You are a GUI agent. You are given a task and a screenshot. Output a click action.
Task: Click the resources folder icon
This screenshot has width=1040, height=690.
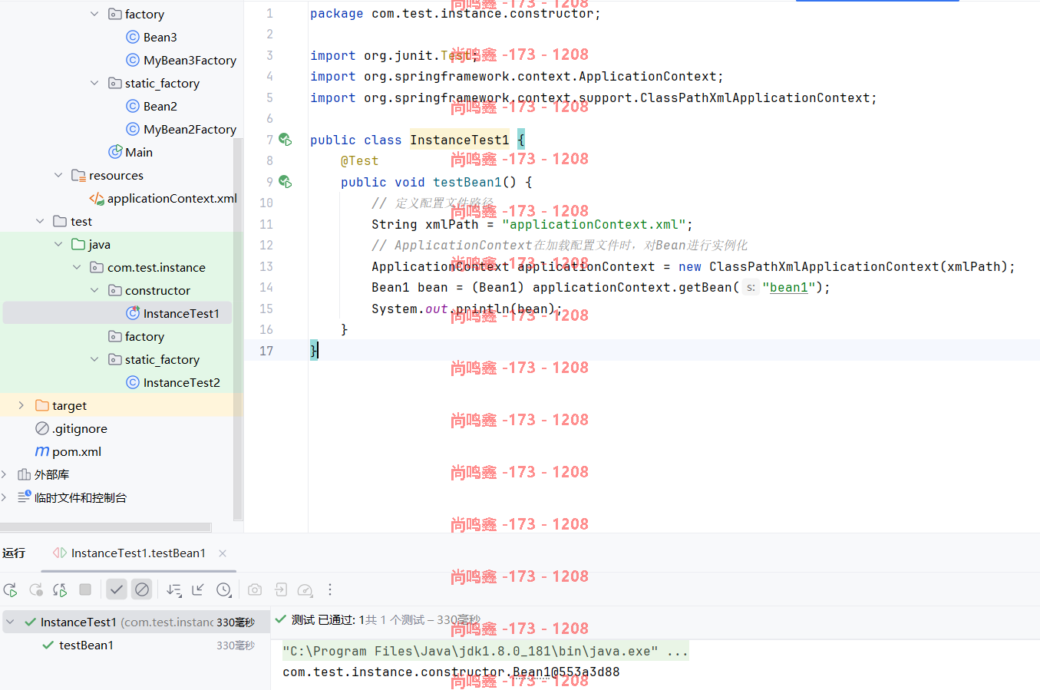click(x=78, y=175)
